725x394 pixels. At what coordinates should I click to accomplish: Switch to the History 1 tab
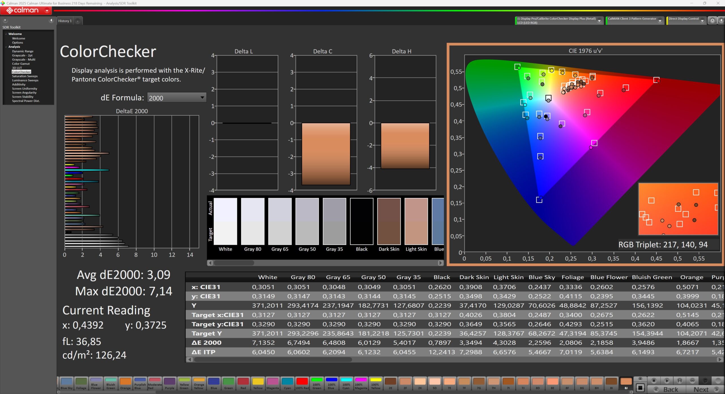pyautogui.click(x=65, y=21)
